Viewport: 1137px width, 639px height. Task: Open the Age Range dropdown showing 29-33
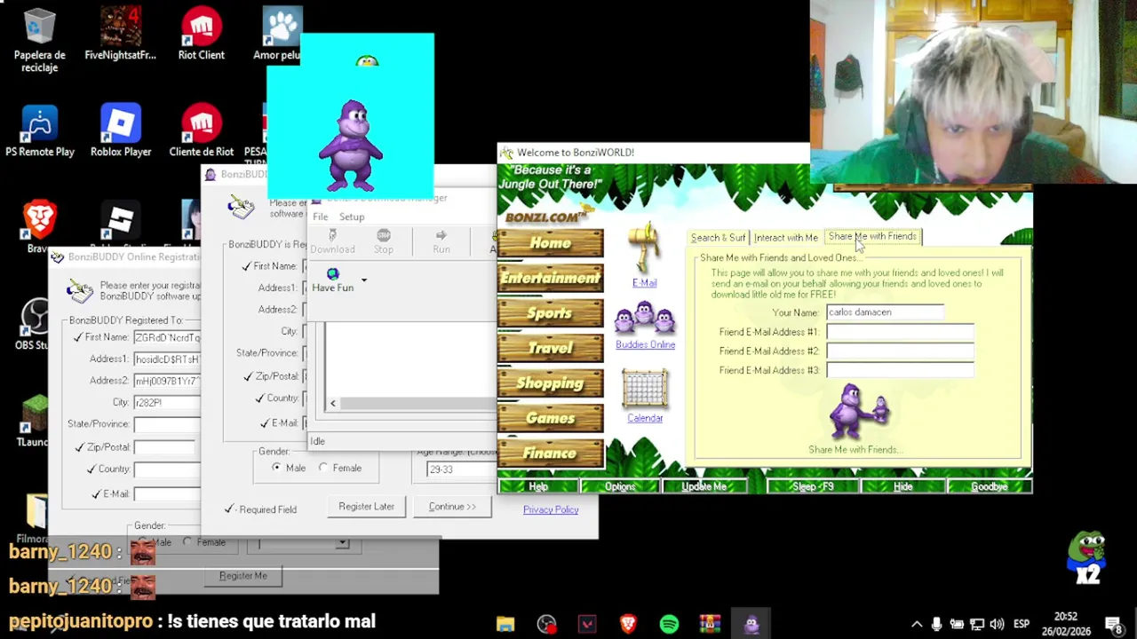click(460, 469)
